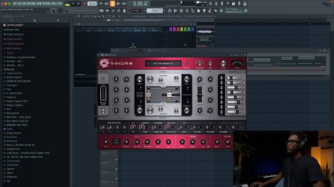Viewport: 334px width, 187px height.
Task: Click the LFO rate knob in Sakura
Action: pyautogui.click(x=133, y=127)
